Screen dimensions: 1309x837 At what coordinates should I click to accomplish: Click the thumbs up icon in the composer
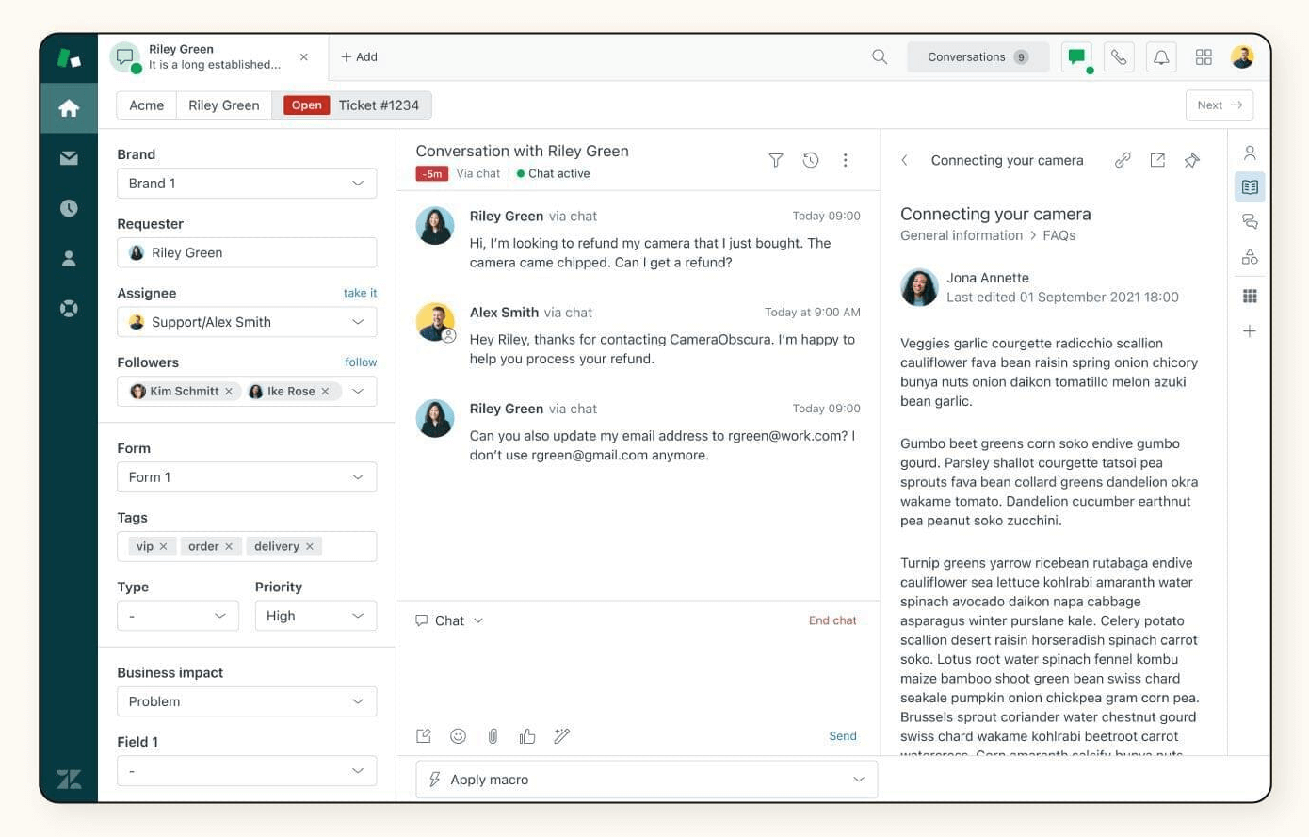point(527,736)
